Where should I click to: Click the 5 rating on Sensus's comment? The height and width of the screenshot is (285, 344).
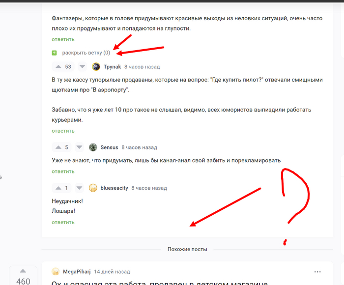[x=66, y=147]
